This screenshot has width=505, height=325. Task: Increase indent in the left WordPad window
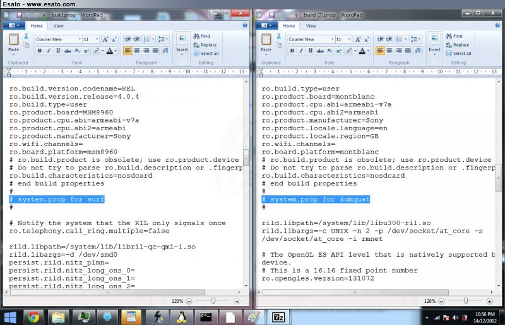[x=137, y=39]
